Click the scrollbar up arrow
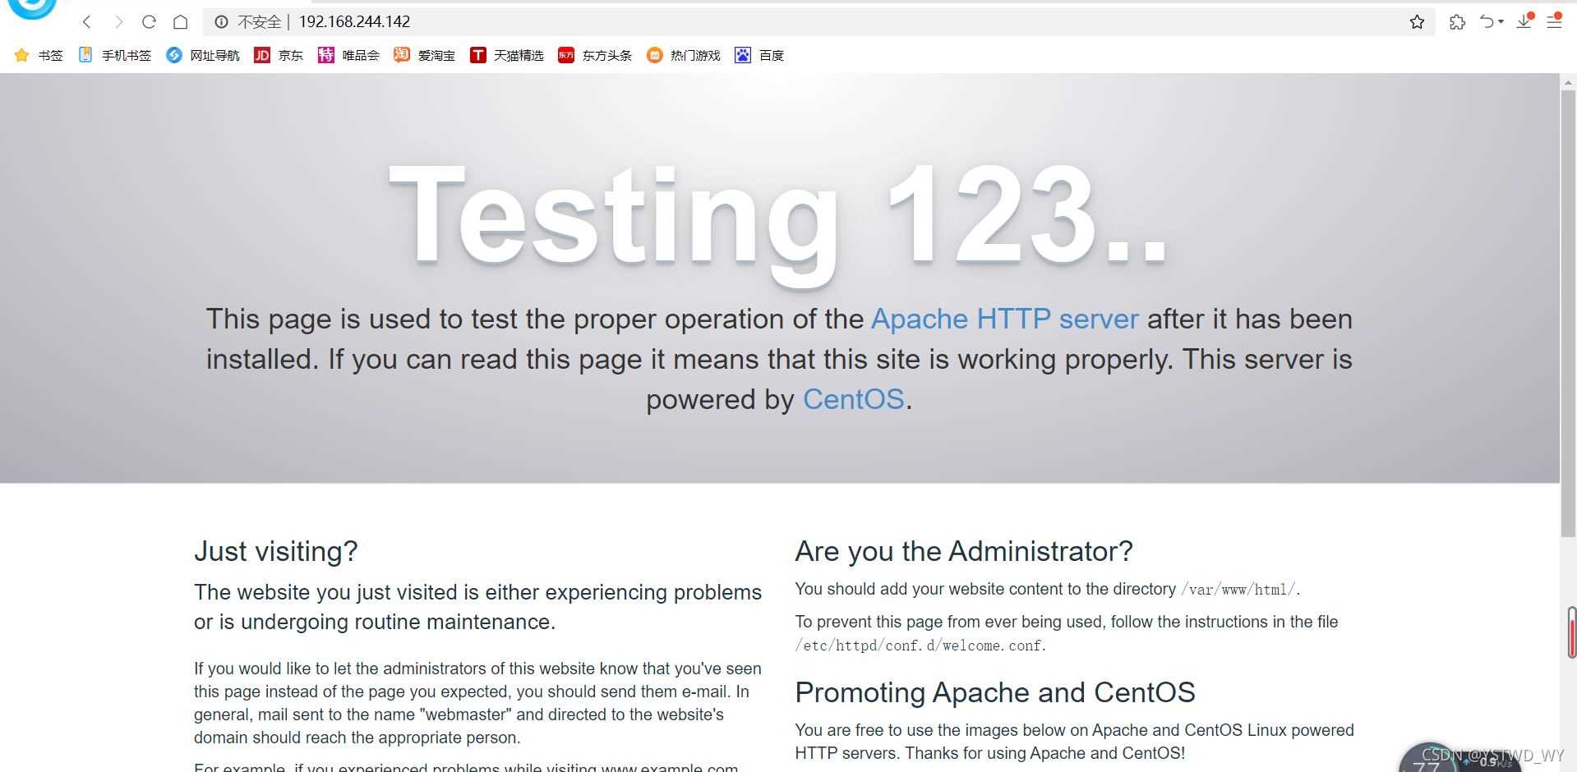This screenshot has width=1577, height=772. coord(1568,82)
